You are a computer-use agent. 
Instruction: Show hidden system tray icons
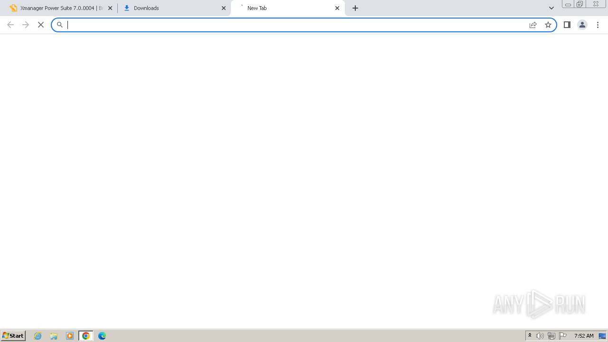[x=530, y=336]
